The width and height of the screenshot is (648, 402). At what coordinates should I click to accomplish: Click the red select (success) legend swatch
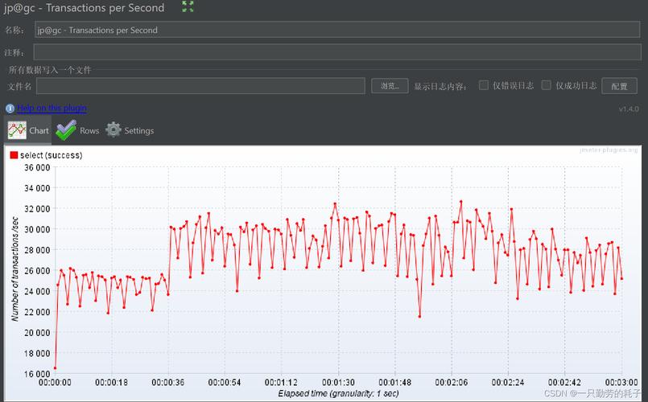(x=14, y=155)
